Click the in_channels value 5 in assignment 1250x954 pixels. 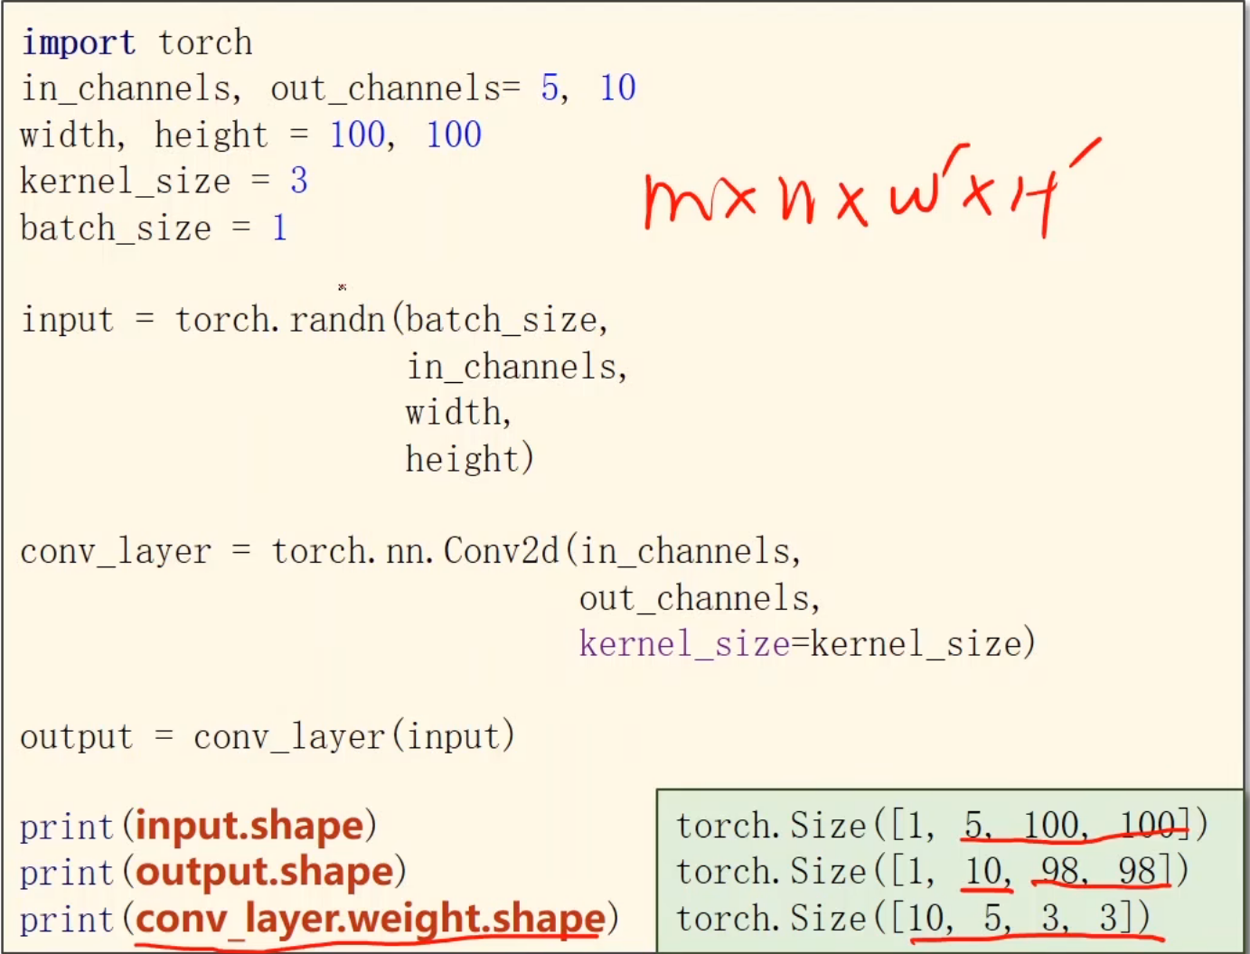coord(550,89)
